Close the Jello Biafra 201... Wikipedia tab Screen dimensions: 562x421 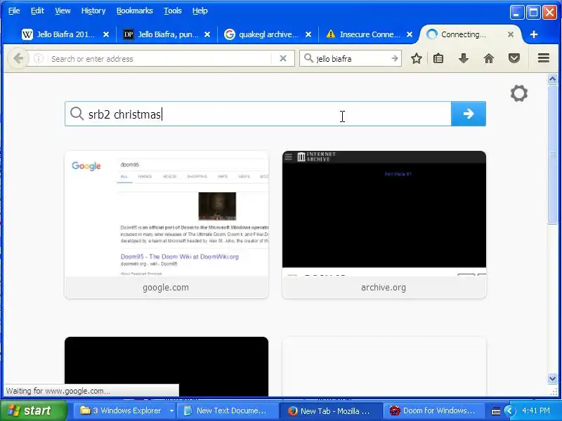(x=106, y=34)
